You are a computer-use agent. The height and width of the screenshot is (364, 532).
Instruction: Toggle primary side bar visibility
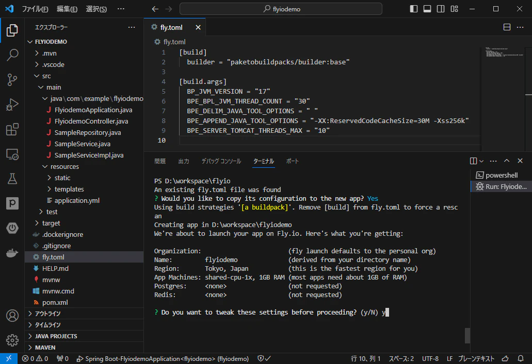tap(414, 9)
